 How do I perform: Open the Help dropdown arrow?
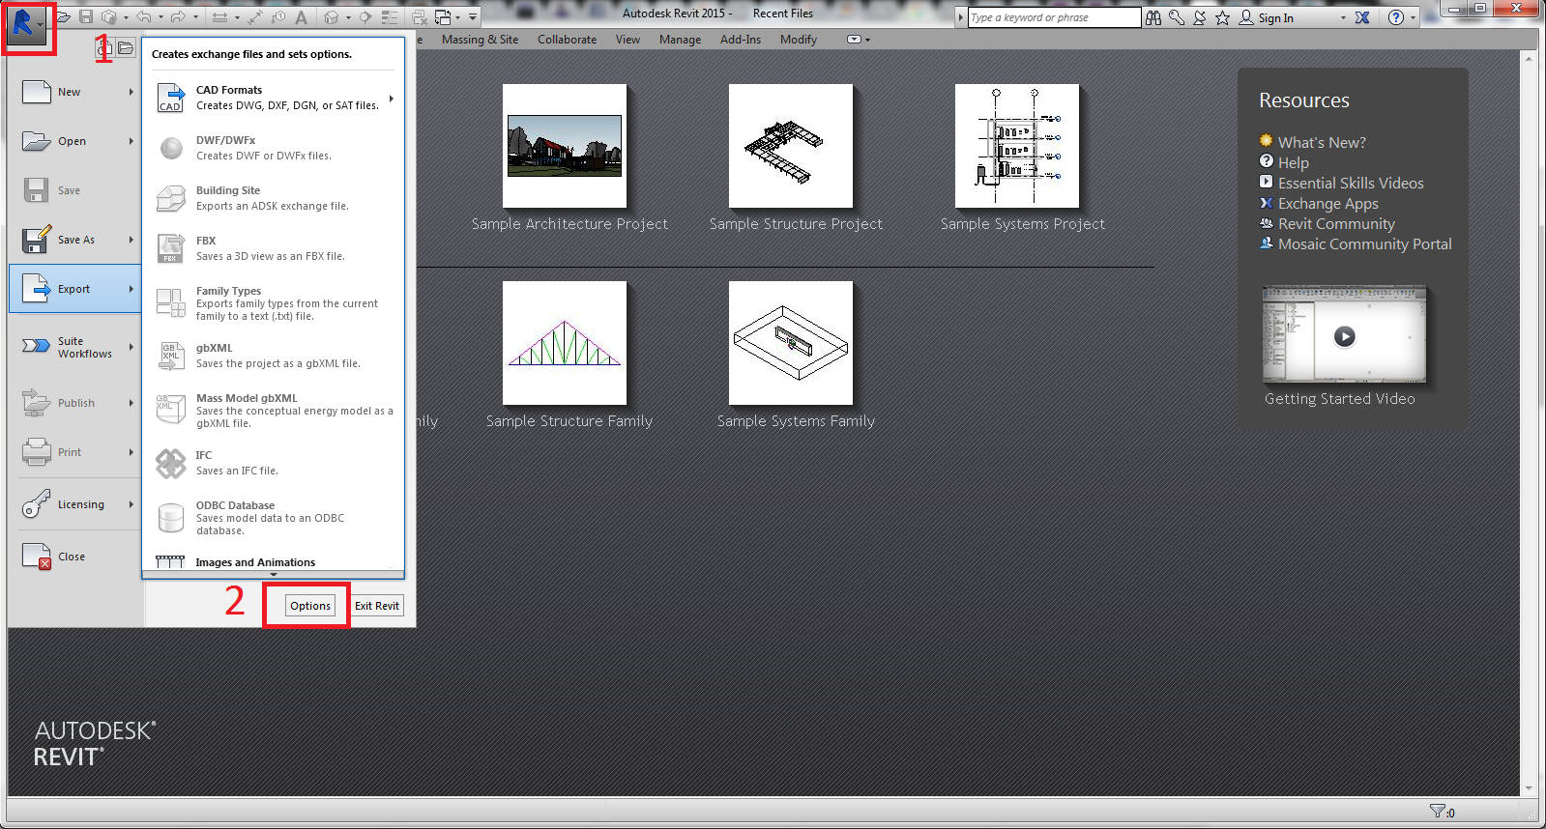tap(1413, 18)
